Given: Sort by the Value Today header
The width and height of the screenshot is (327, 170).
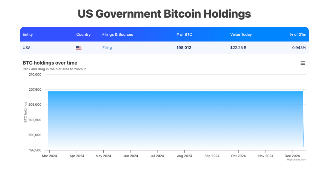Looking at the screenshot, I should (x=241, y=34).
